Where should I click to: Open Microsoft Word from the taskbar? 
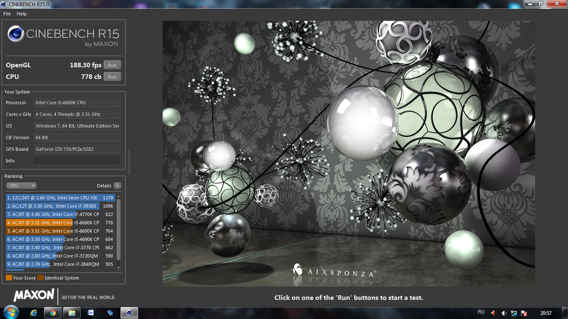pos(91,313)
